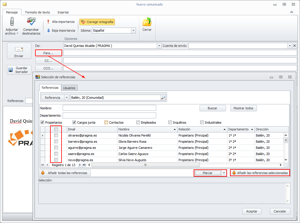Open the Adjuntar archivo dropdown arrow
The height and width of the screenshot is (223, 300).
click(x=17, y=33)
